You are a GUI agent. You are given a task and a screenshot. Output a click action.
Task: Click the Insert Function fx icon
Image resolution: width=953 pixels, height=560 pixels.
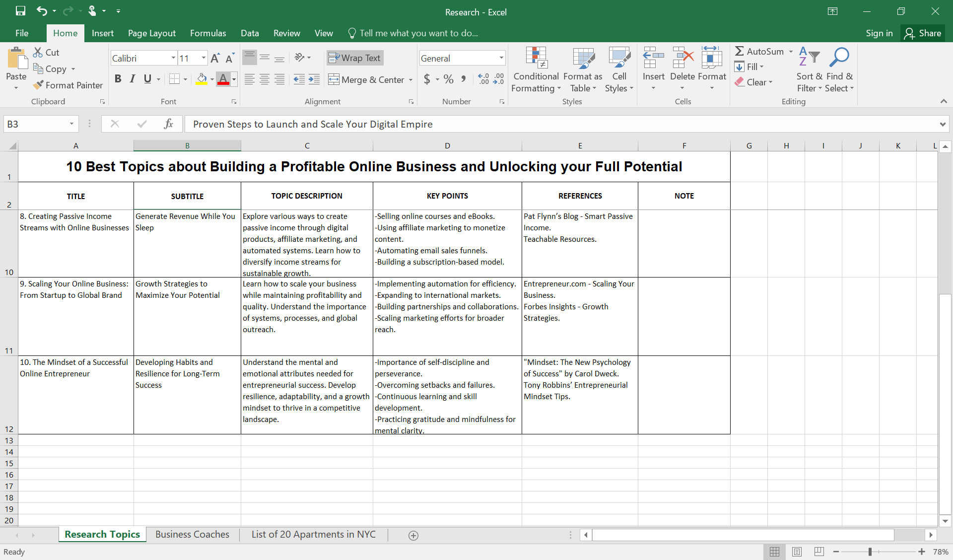[x=168, y=124]
